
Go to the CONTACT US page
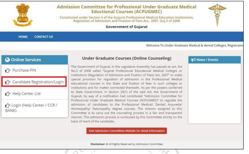[44, 37]
